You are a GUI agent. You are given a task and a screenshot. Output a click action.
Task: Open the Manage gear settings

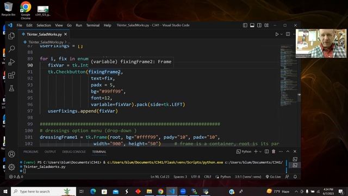(11, 167)
